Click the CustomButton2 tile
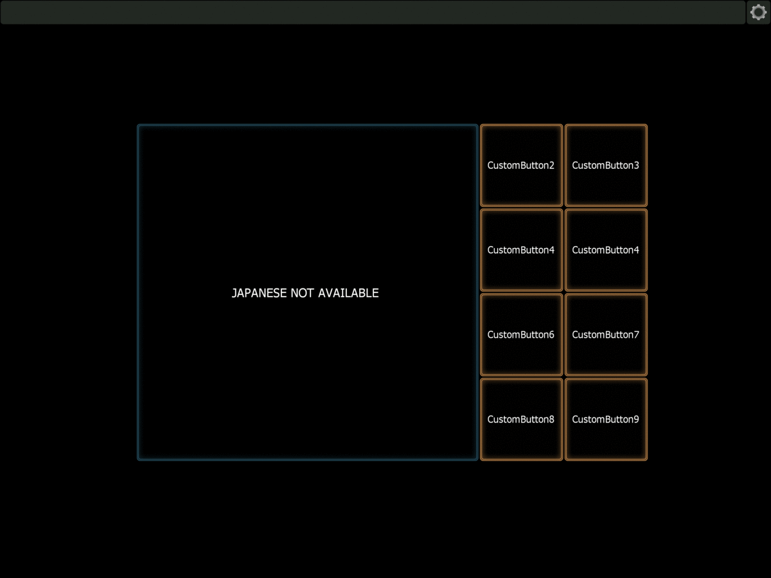The height and width of the screenshot is (578, 771). tap(521, 165)
